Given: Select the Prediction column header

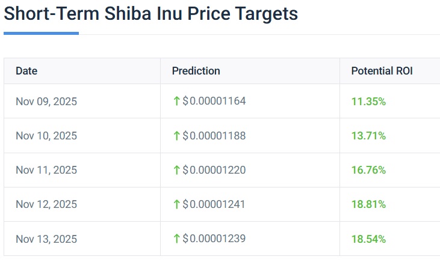Looking at the screenshot, I should pyautogui.click(x=196, y=71).
